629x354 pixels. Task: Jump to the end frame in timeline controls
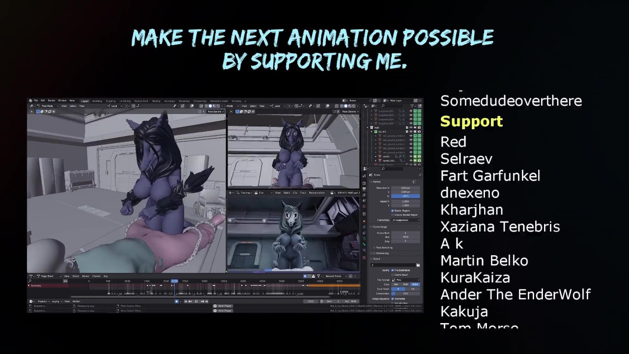(206, 301)
